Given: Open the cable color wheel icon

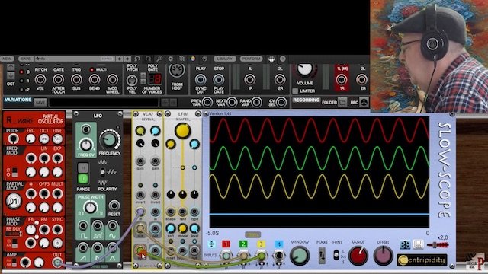Looking at the screenshot, I should tap(193, 59).
